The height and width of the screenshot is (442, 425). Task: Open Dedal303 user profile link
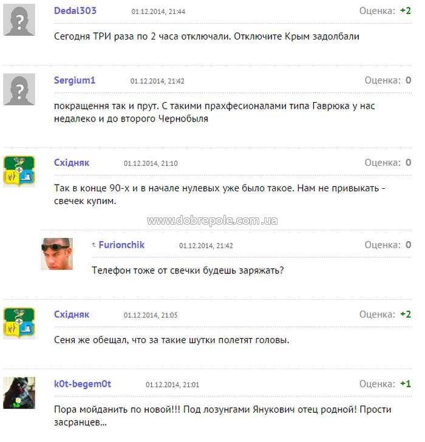75,11
